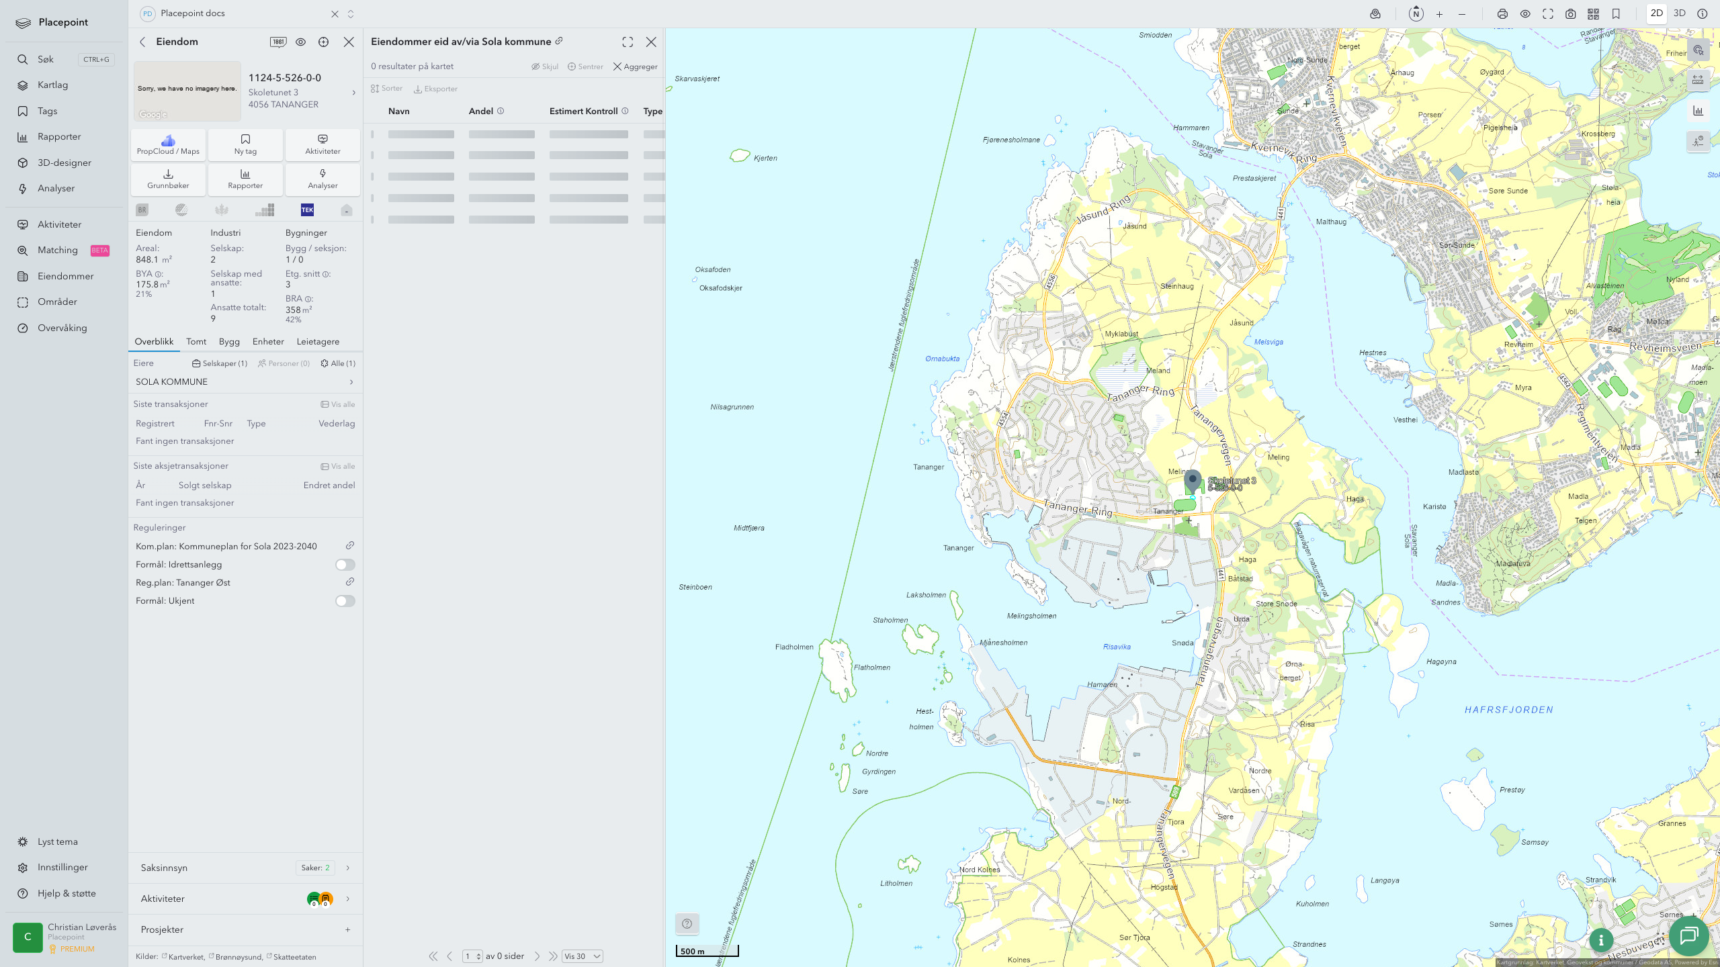Toggle the Formål: Idrettsanlegg switch
This screenshot has width=1720, height=967.
pyautogui.click(x=345, y=565)
